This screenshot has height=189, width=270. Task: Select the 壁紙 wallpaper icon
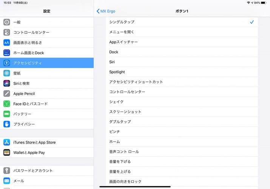pyautogui.click(x=7, y=73)
